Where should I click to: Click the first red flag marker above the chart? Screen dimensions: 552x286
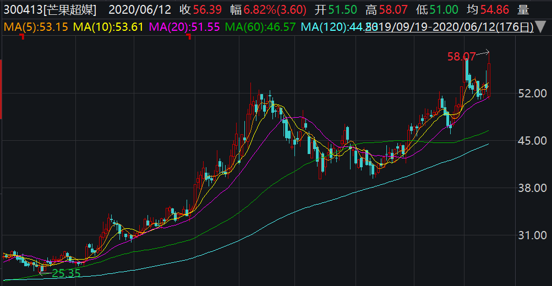[x=22, y=36]
